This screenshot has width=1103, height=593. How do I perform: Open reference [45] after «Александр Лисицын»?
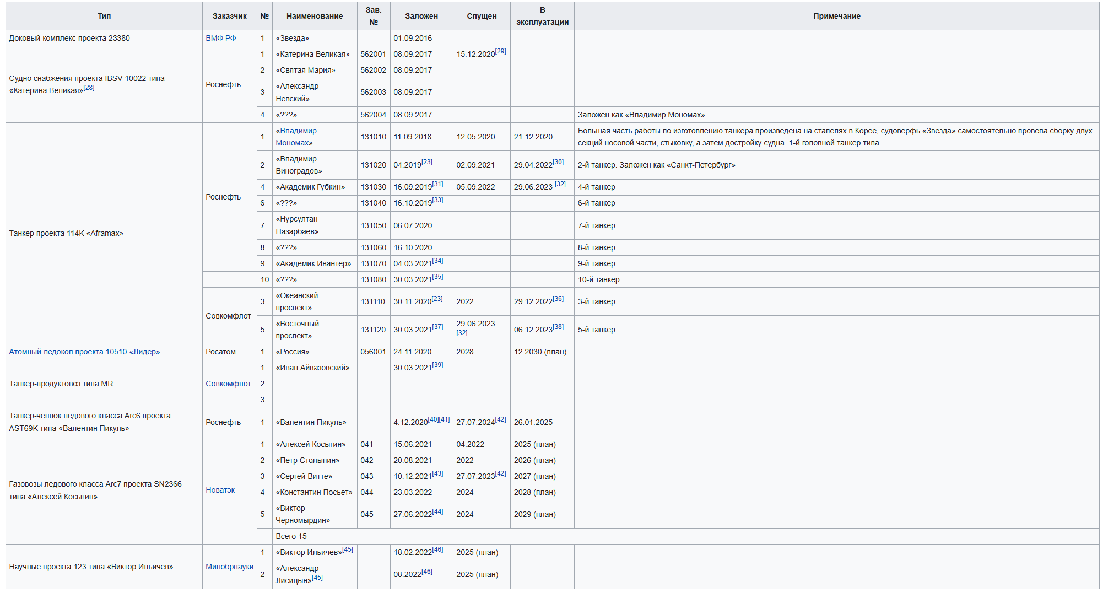pyautogui.click(x=317, y=578)
